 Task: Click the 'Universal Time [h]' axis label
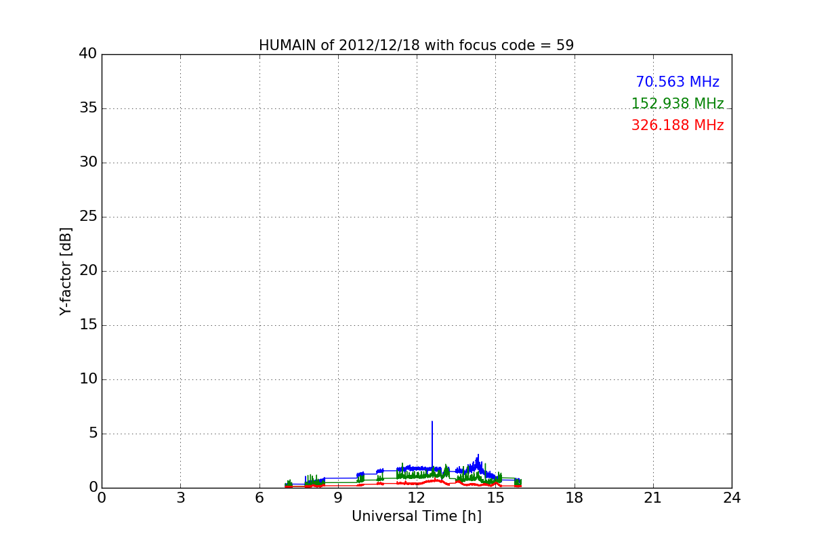click(417, 516)
